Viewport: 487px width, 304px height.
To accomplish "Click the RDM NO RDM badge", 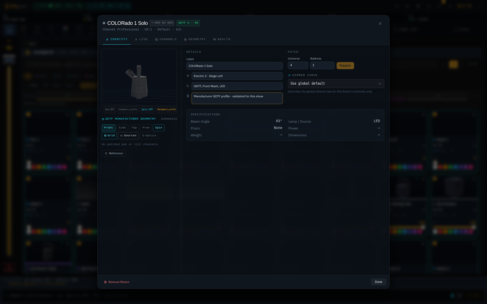I will 162,23.
